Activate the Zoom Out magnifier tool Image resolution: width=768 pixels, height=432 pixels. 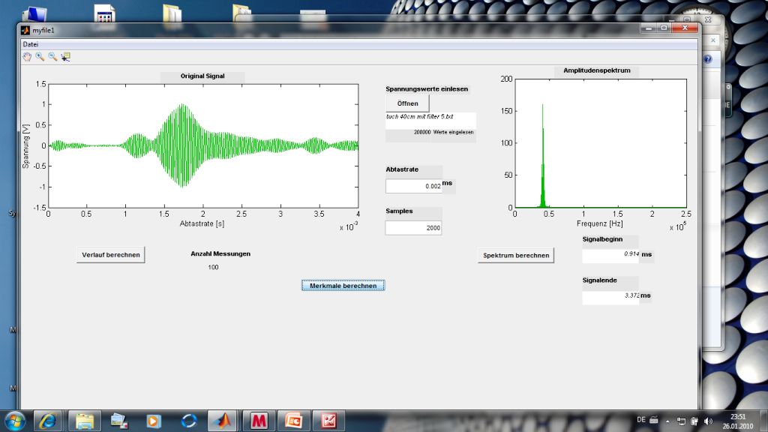(x=52, y=56)
